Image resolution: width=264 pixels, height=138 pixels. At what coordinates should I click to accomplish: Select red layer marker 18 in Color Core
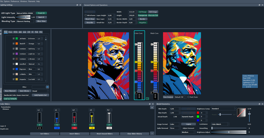click(136, 71)
